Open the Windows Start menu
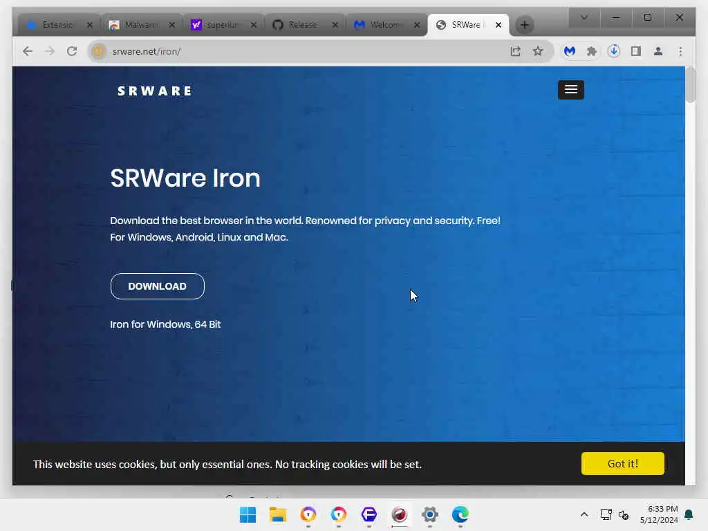The width and height of the screenshot is (708, 531). (x=248, y=514)
